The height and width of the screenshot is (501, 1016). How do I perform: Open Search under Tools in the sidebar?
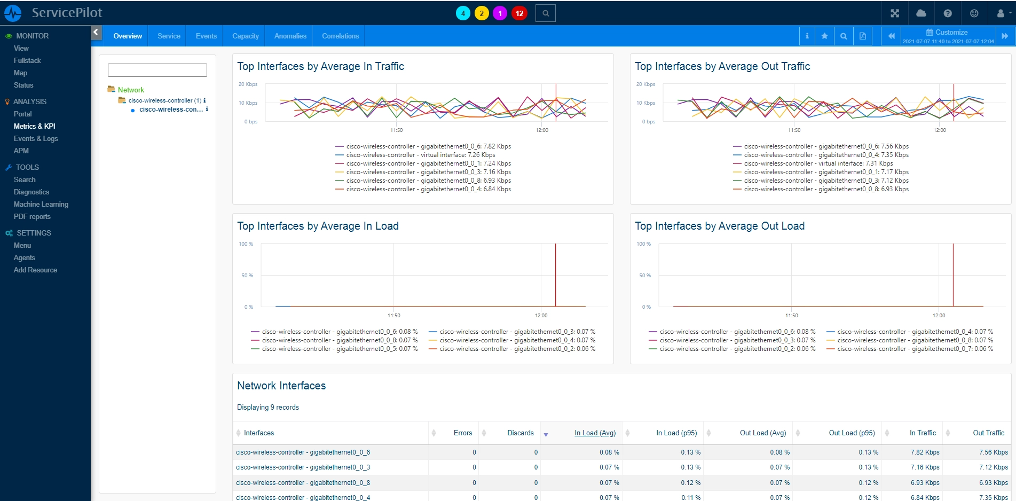(25, 179)
